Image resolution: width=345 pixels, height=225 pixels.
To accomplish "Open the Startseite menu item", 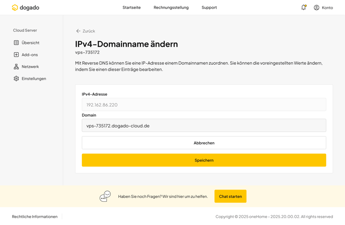I will pos(132,7).
